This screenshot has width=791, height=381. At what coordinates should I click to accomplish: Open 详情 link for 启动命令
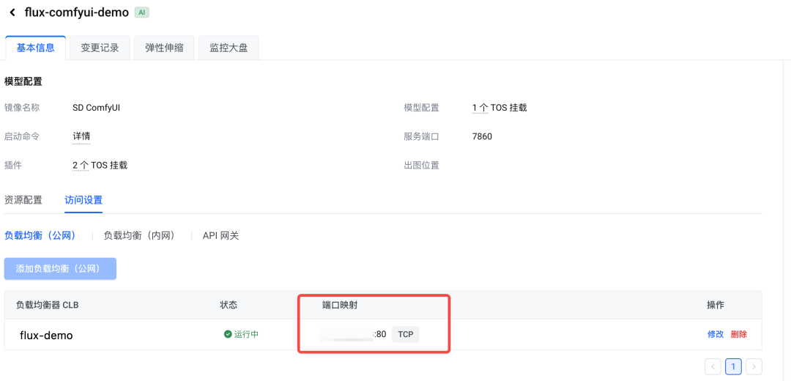click(x=81, y=136)
